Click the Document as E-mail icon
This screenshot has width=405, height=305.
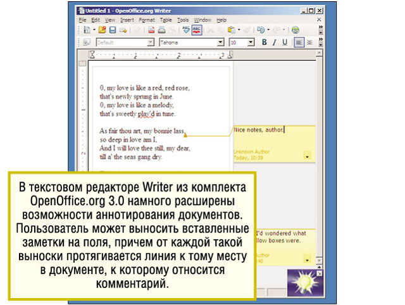123,30
